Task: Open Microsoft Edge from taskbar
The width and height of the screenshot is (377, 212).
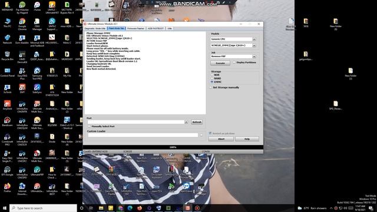Action: pos(130,208)
